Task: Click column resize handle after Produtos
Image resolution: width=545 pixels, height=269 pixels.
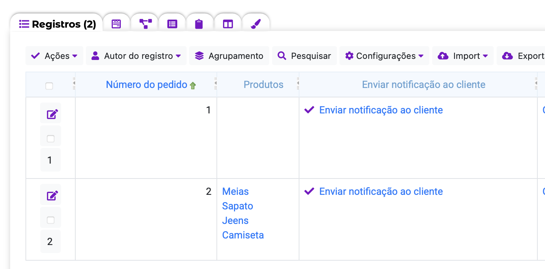Action: click(x=298, y=84)
